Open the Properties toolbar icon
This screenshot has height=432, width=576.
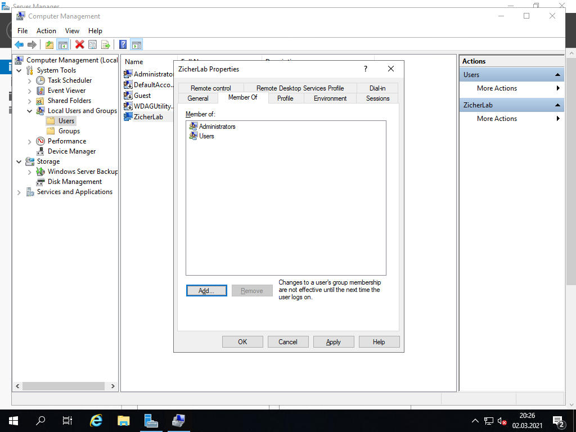92,44
